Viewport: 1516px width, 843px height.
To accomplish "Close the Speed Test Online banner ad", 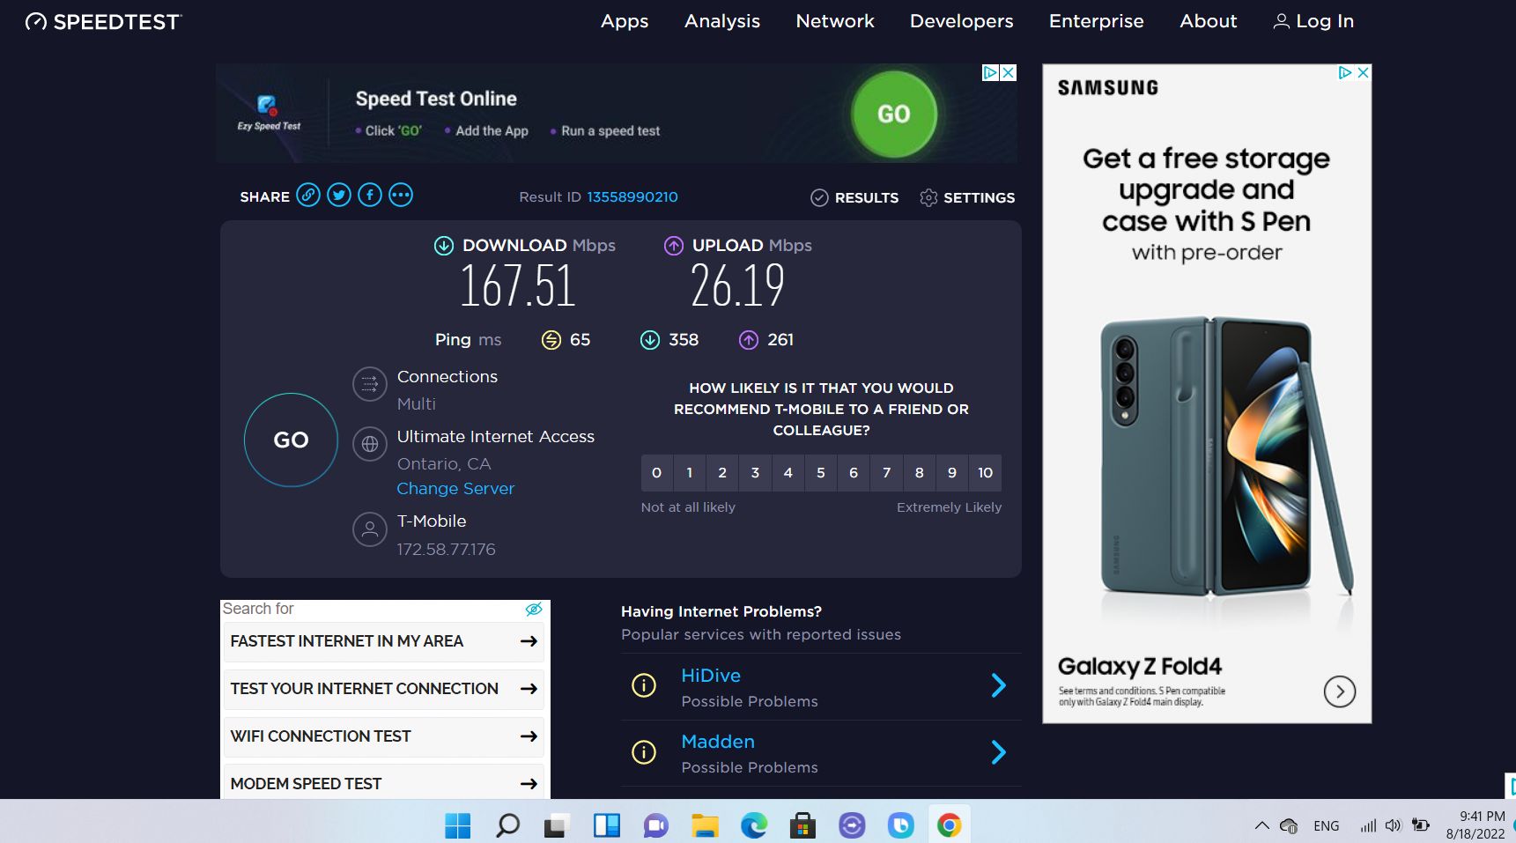I will (1009, 72).
